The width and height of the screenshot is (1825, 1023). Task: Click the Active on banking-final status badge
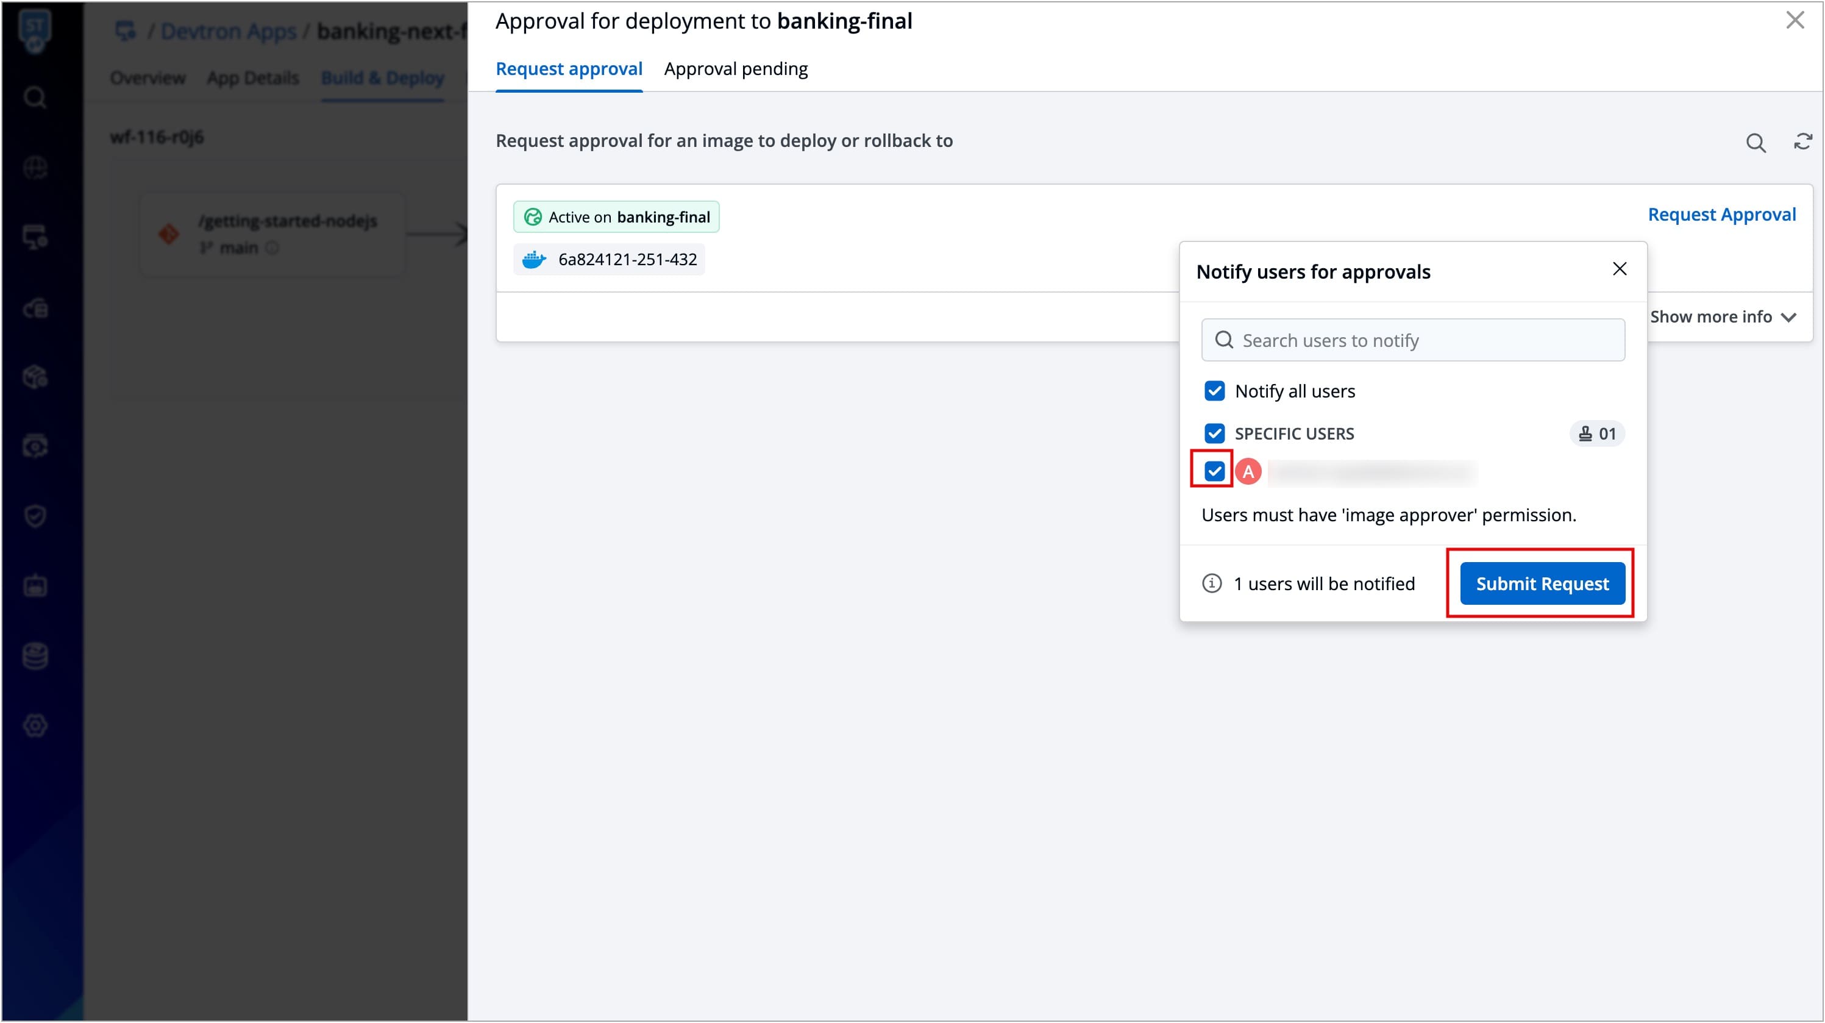pyautogui.click(x=616, y=217)
